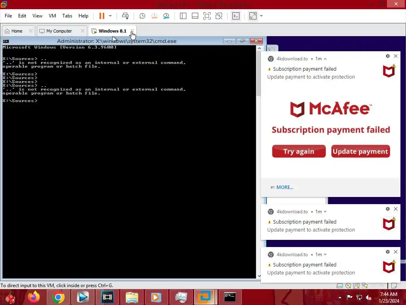Viewport: 406px width, 305px height.
Task: Close the Home tab
Action: pos(31,31)
